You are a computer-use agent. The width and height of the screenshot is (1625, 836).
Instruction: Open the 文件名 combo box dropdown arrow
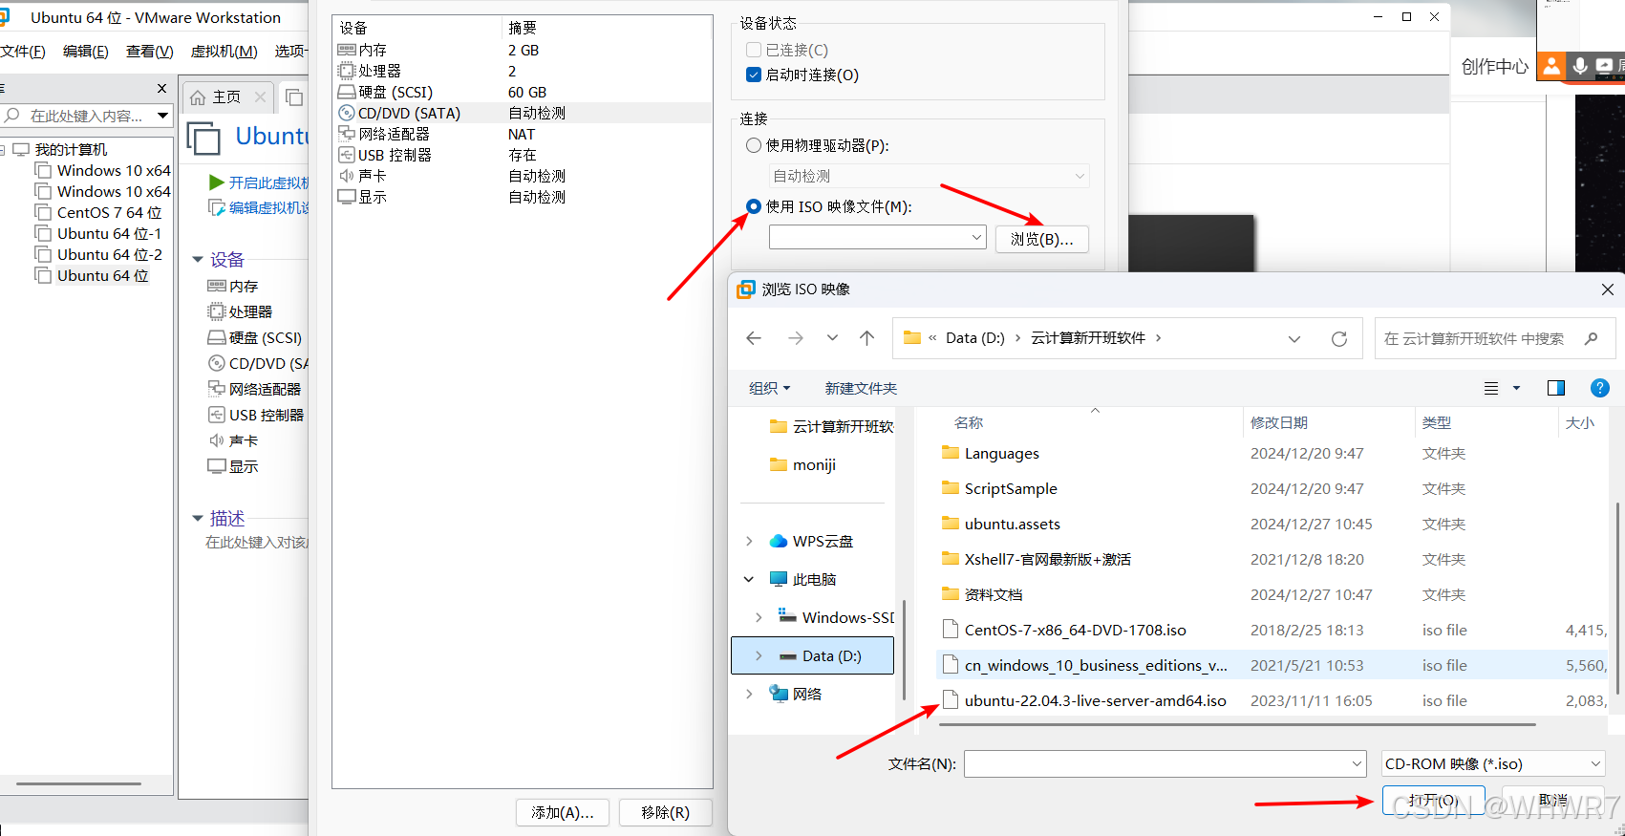1357,763
